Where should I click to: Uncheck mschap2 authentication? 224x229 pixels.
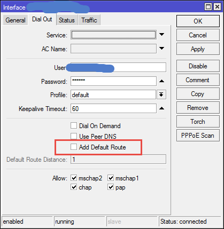tap(74, 178)
